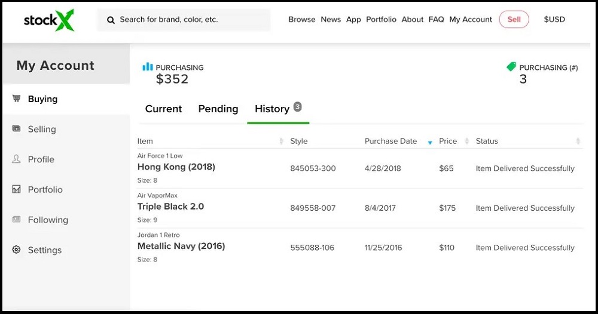Open the $USD currency selector
598x314 pixels.
(554, 20)
